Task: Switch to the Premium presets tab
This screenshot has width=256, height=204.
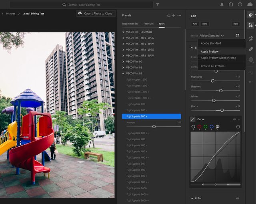Action: 148,24
